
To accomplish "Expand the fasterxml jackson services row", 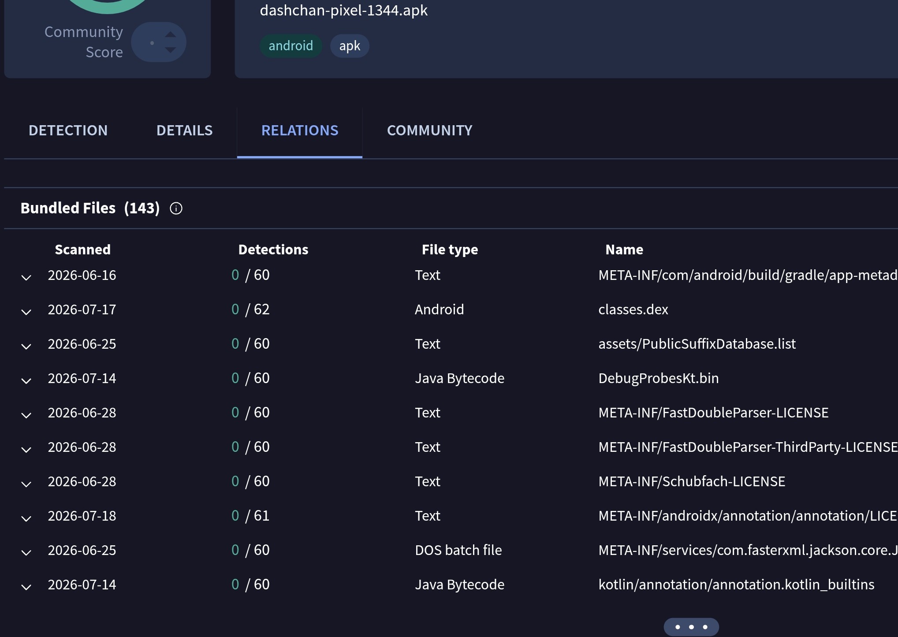I will 26,552.
